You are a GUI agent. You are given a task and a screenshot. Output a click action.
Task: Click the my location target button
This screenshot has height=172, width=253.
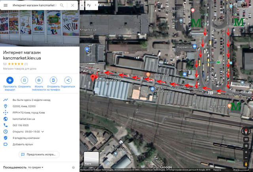point(246,146)
